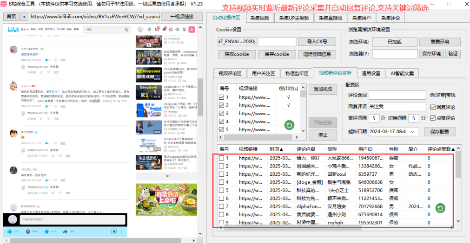Uncheck row 1 in the video link list
470x244 pixels.
pos(221,97)
